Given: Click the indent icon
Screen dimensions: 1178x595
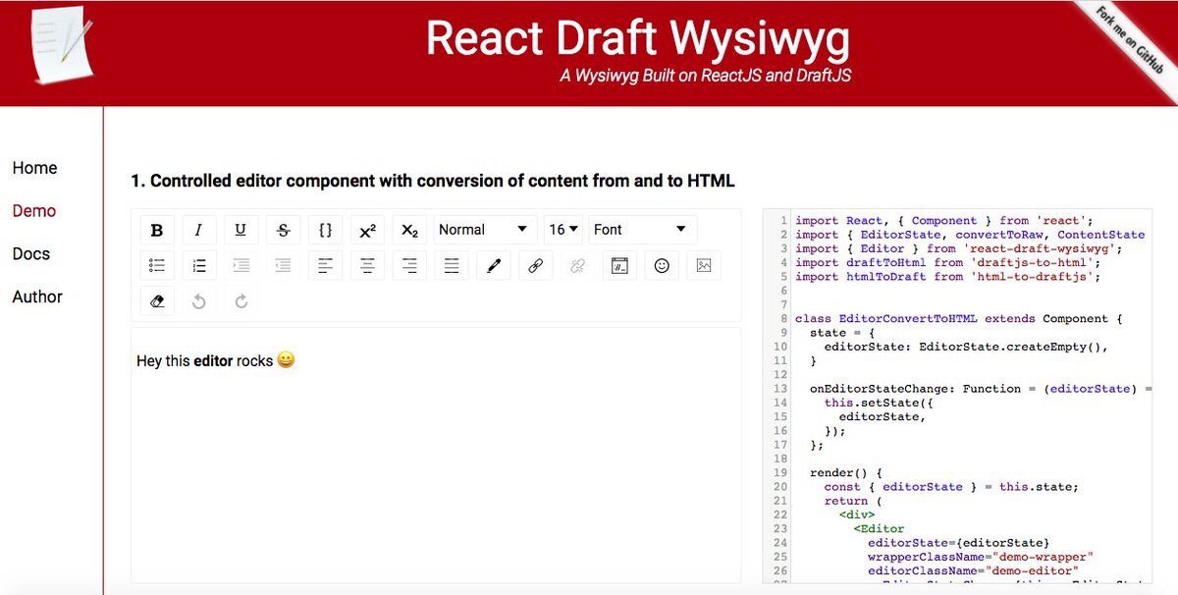Looking at the screenshot, I should (x=241, y=265).
